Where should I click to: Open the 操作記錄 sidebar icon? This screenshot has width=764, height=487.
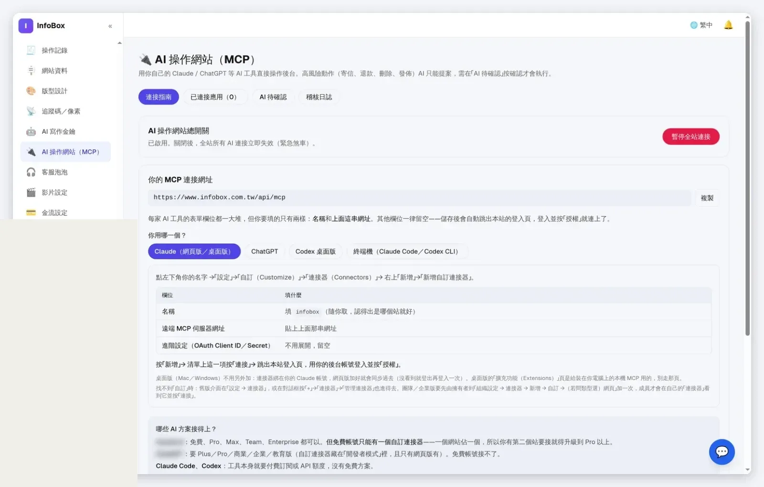tap(31, 50)
